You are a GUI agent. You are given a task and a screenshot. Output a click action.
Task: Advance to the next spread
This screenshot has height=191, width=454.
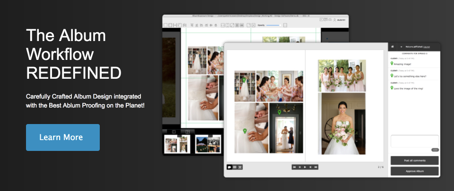click(x=310, y=167)
